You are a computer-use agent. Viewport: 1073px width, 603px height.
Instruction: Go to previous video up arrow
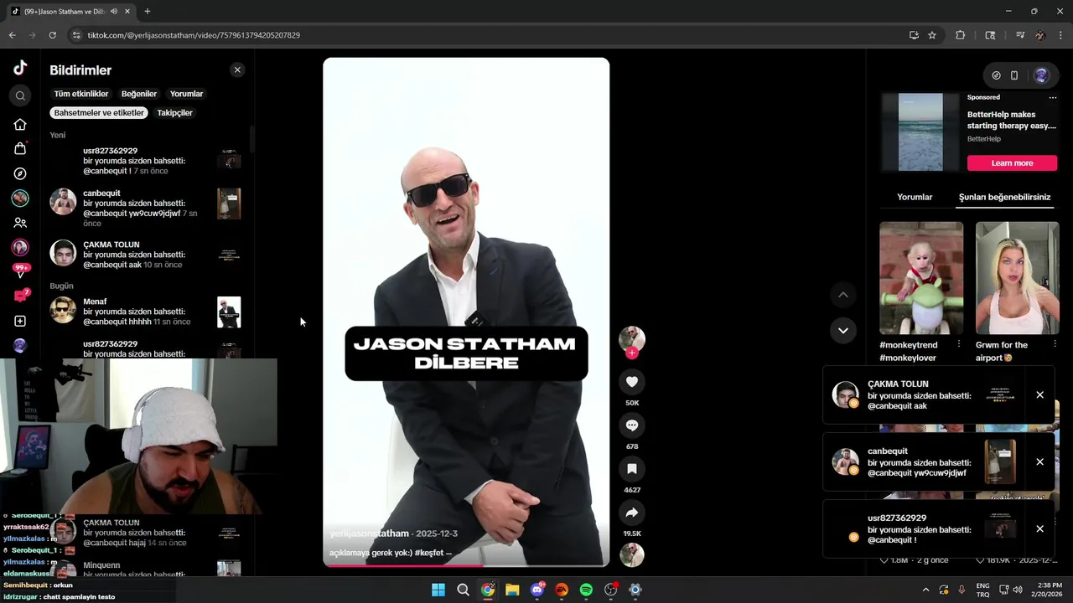tap(843, 295)
